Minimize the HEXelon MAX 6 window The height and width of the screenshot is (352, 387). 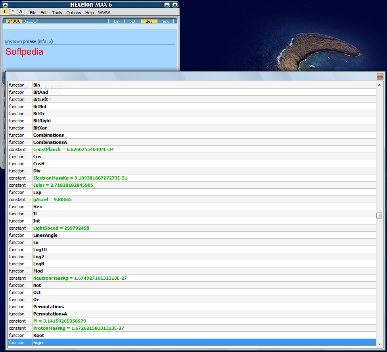(x=167, y=5)
